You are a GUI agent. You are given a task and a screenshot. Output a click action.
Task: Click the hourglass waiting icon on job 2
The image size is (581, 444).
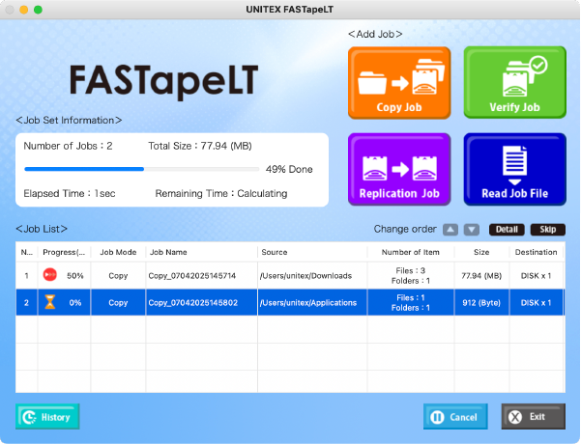[x=50, y=302]
